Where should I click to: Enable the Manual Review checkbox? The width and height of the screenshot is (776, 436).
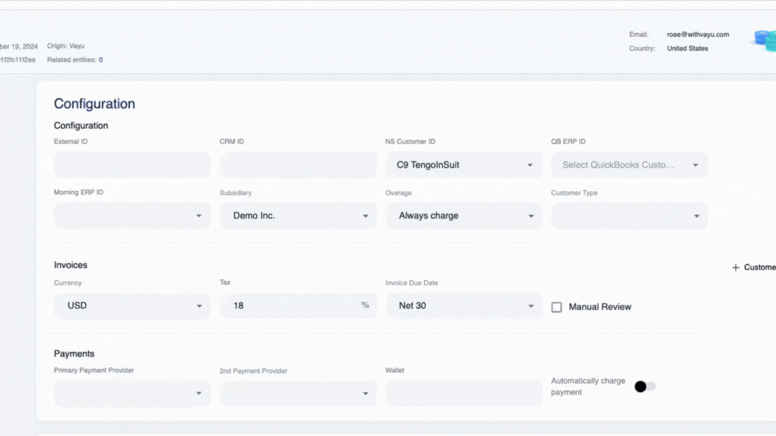(x=556, y=307)
